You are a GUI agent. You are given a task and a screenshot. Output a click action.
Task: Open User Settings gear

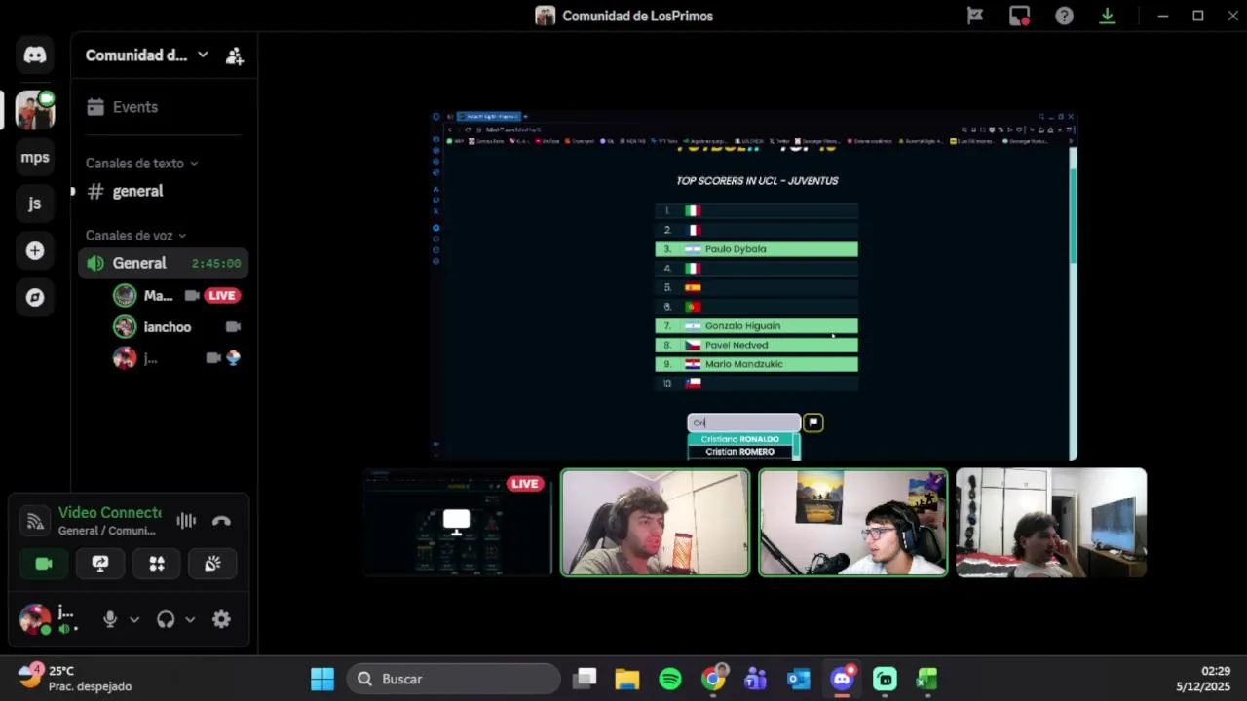coord(221,619)
